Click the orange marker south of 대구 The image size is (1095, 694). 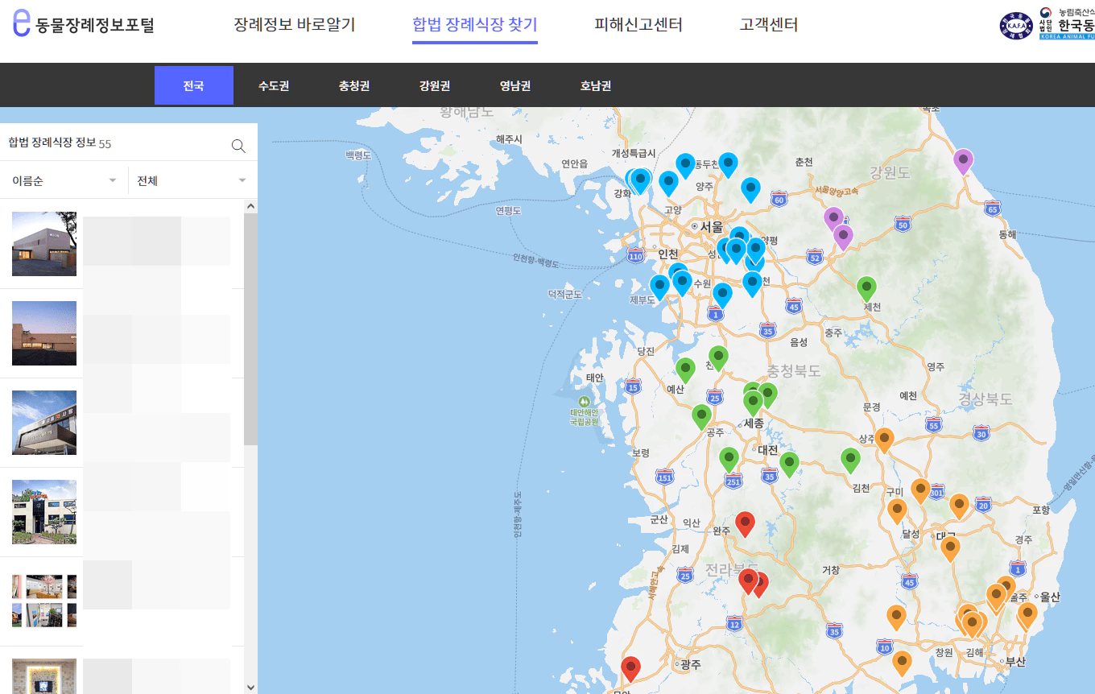click(950, 550)
